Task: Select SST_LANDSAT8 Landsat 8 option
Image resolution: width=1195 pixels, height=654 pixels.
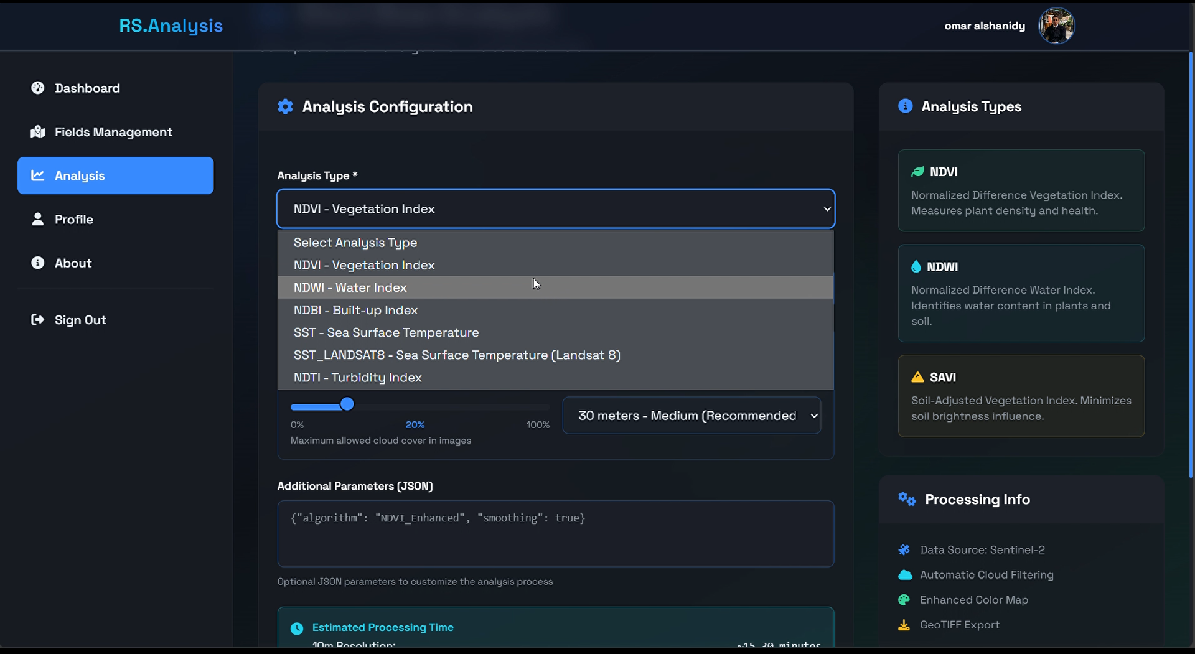Action: coord(555,355)
